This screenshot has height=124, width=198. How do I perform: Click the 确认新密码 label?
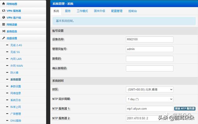[x=60, y=68]
